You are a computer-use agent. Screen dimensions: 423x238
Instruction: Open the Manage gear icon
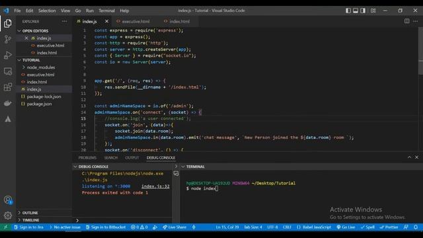click(7, 216)
